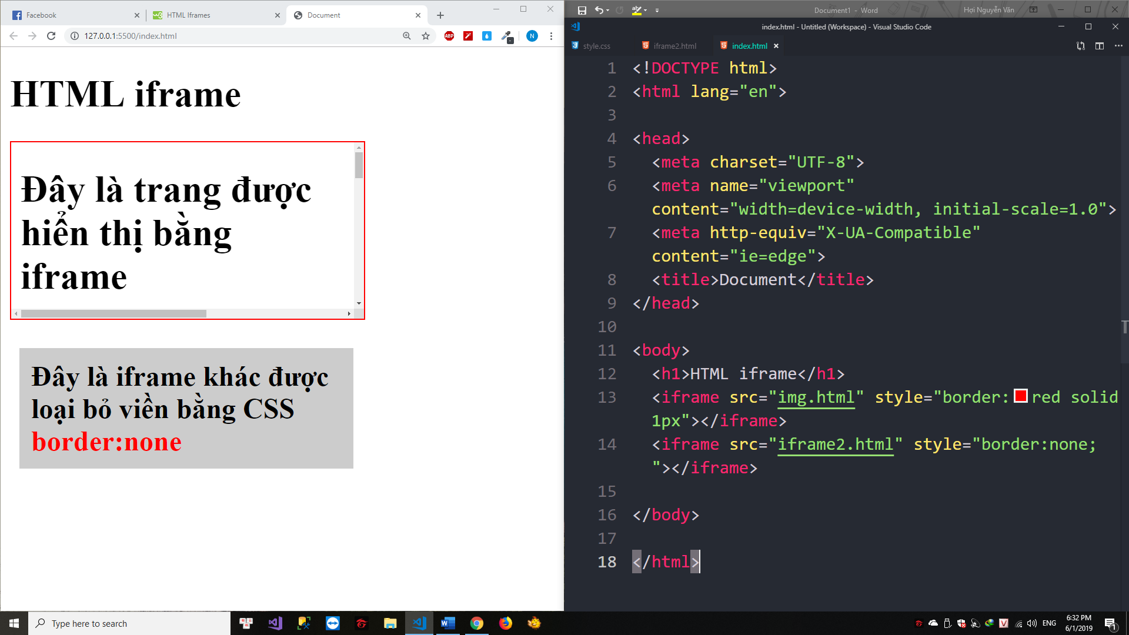The image size is (1129, 635).
Task: Expand the Word undo history dropdown arrow
Action: pyautogui.click(x=607, y=10)
